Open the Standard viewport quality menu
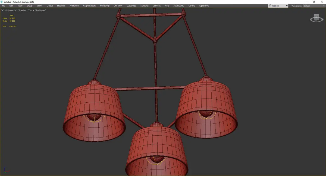Screen dimensions: 326x176 click(22, 10)
